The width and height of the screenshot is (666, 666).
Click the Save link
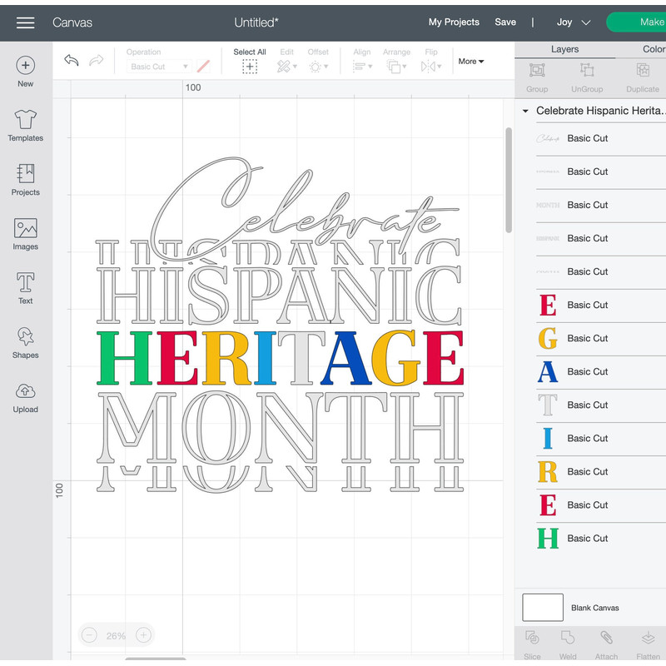pyautogui.click(x=505, y=22)
